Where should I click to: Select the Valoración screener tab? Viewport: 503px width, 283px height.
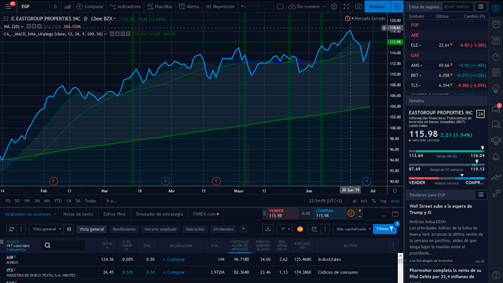pyautogui.click(x=194, y=229)
